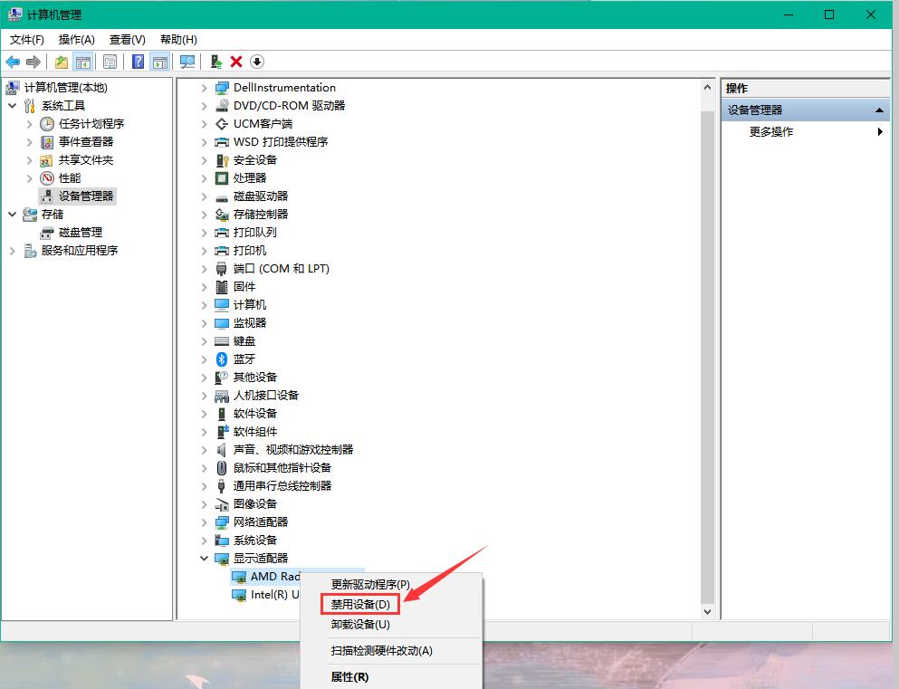Screen dimensions: 899x689
Task: Collapse the 设备管理器 actions section
Action: (879, 110)
